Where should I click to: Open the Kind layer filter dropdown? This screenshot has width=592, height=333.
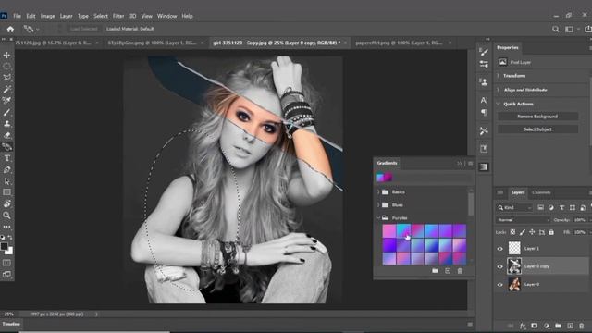click(x=514, y=207)
